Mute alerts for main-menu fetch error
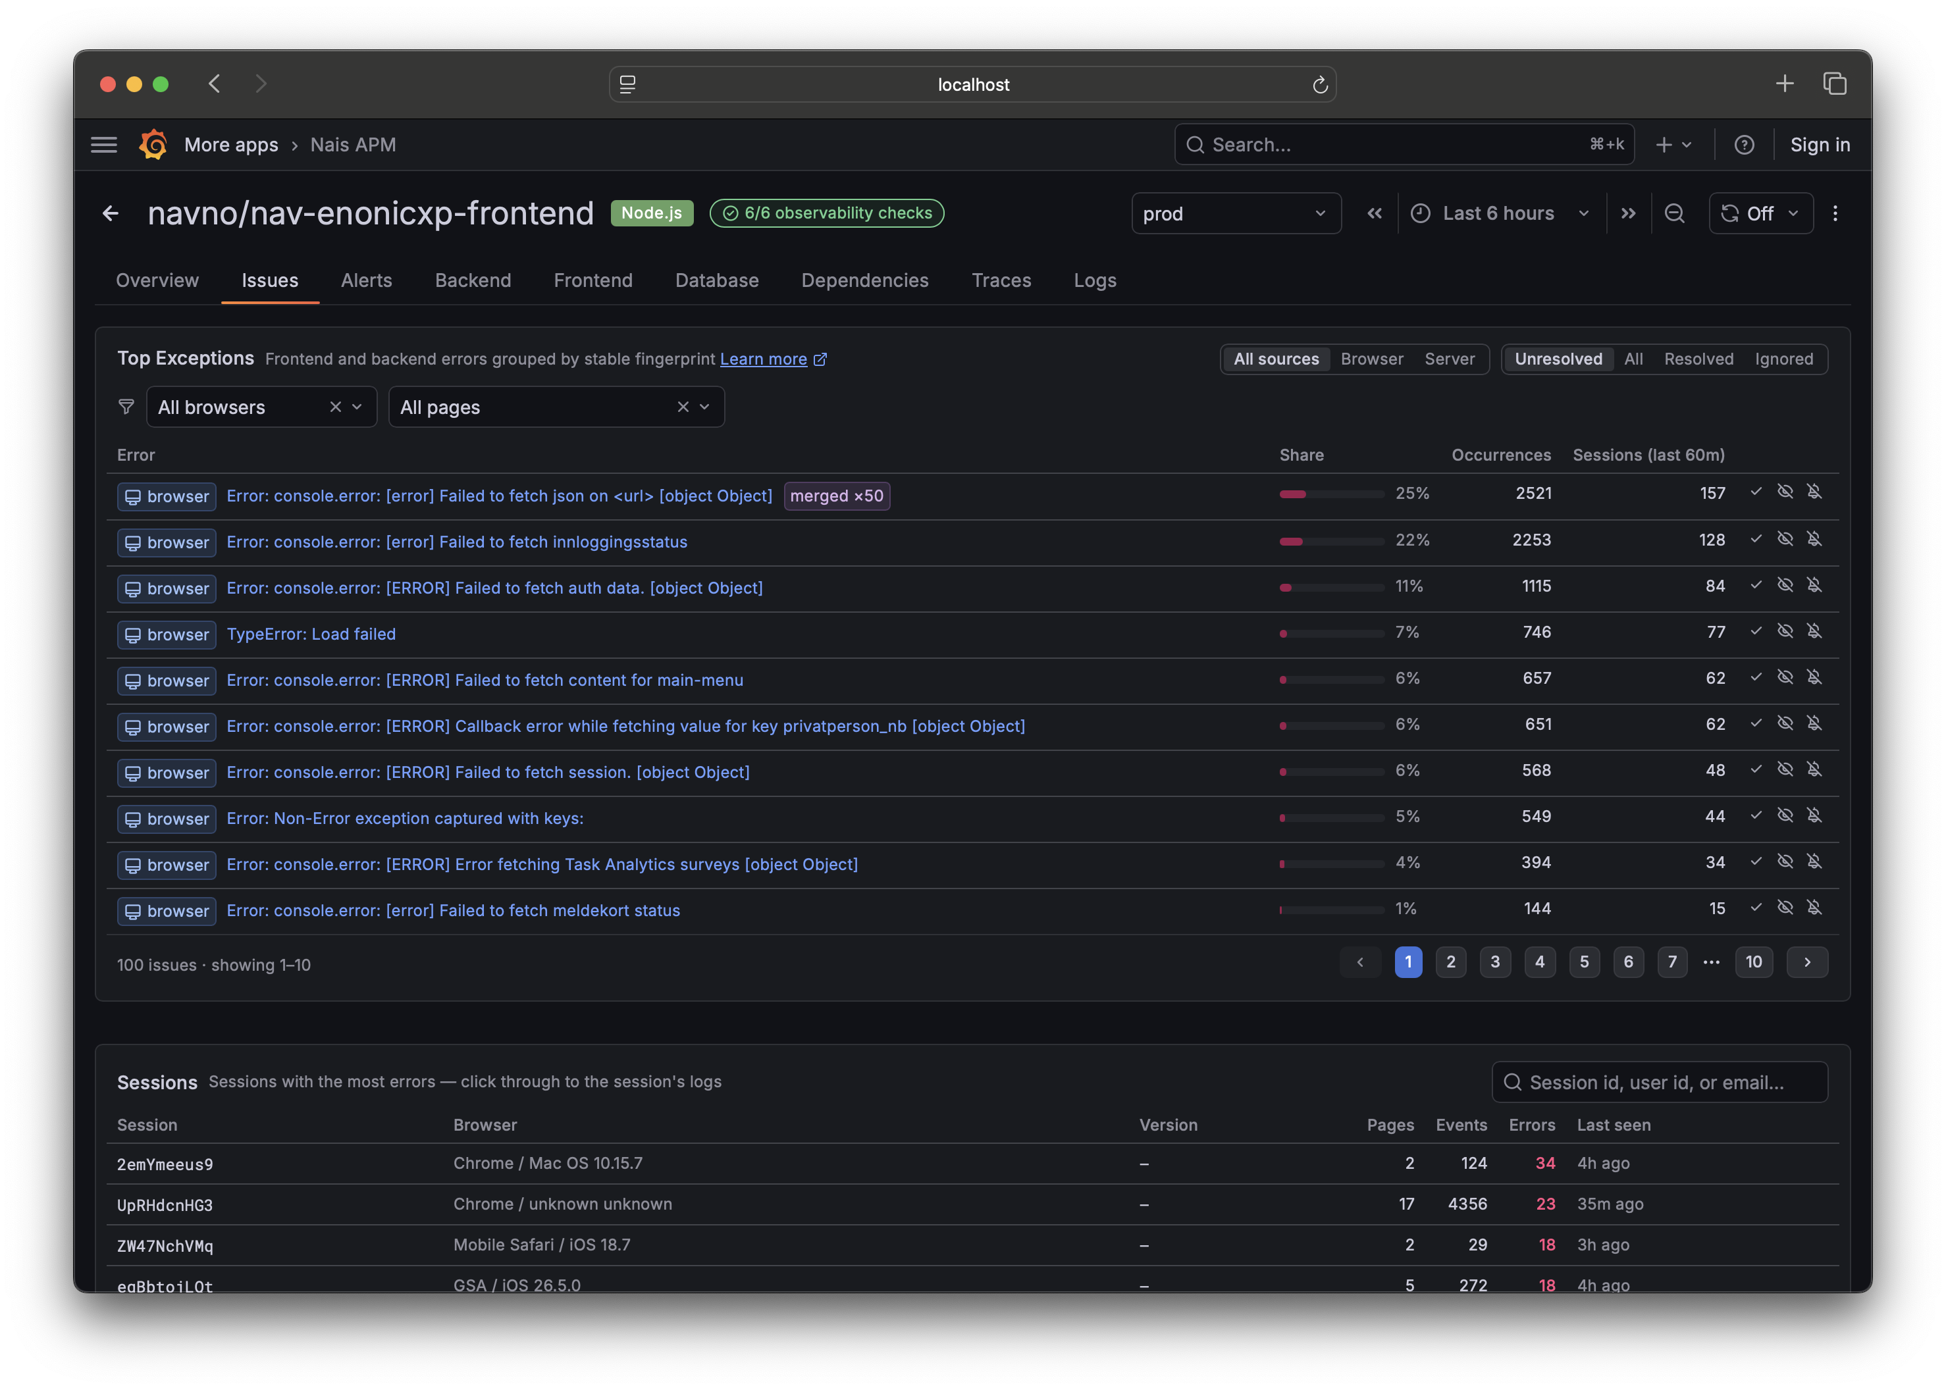Image resolution: width=1946 pixels, height=1390 pixels. coord(1813,677)
